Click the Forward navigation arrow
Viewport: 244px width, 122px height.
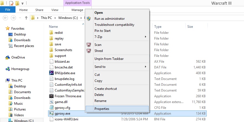click(13, 18)
